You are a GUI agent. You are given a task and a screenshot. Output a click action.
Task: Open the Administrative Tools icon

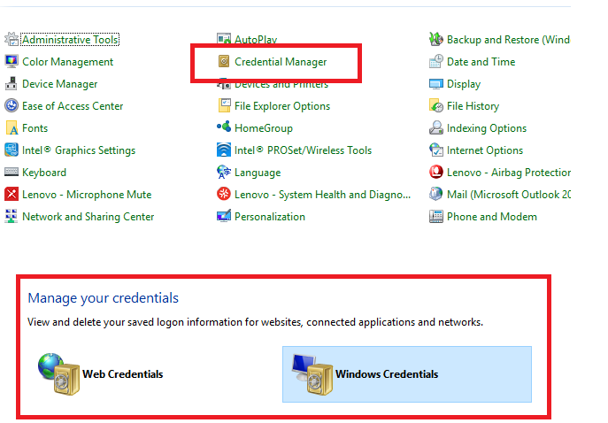[x=12, y=39]
